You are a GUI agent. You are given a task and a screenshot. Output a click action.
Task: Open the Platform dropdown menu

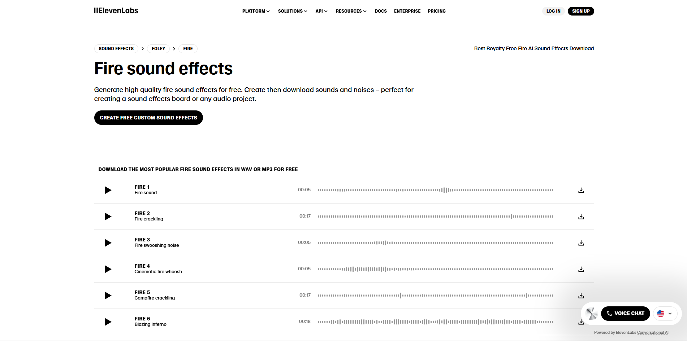click(255, 11)
